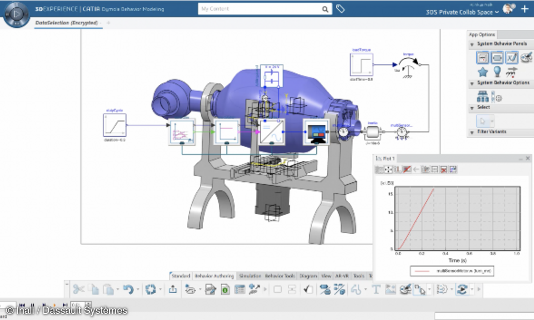Screen dimensions: 534x320
Task: Click the blue star favorites icon
Action: pos(483,72)
